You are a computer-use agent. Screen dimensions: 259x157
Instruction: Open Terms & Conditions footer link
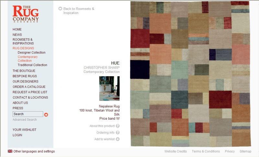point(206,151)
